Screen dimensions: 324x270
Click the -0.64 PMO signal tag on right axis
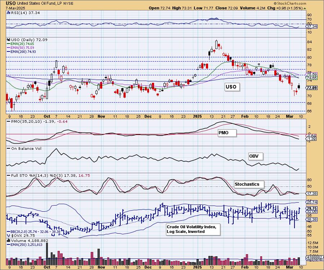[311, 136]
